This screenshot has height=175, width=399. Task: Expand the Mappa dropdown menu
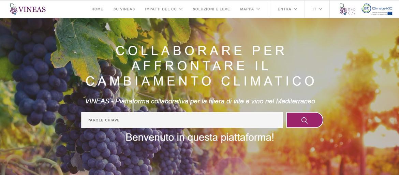point(250,9)
